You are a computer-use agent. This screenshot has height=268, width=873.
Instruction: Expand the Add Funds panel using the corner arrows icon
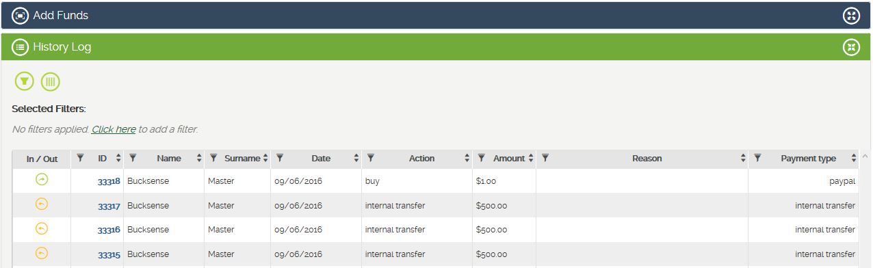[x=850, y=15]
